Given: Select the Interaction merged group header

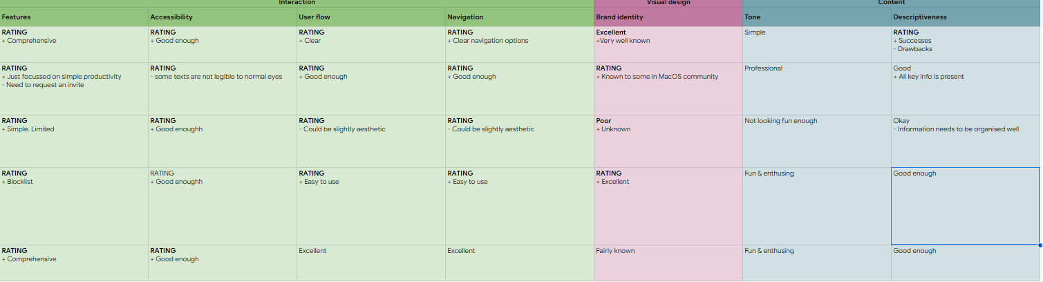Looking at the screenshot, I should pyautogui.click(x=297, y=3).
